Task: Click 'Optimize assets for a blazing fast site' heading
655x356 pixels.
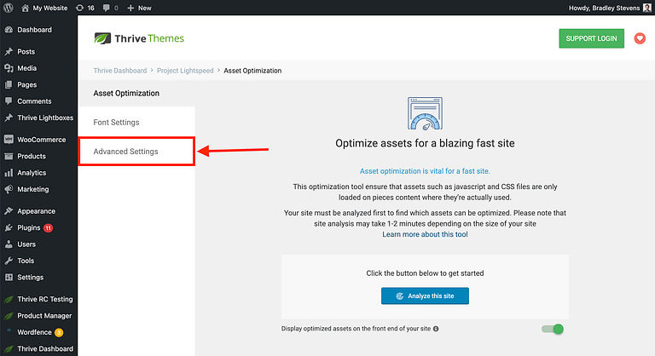Action: click(x=425, y=144)
